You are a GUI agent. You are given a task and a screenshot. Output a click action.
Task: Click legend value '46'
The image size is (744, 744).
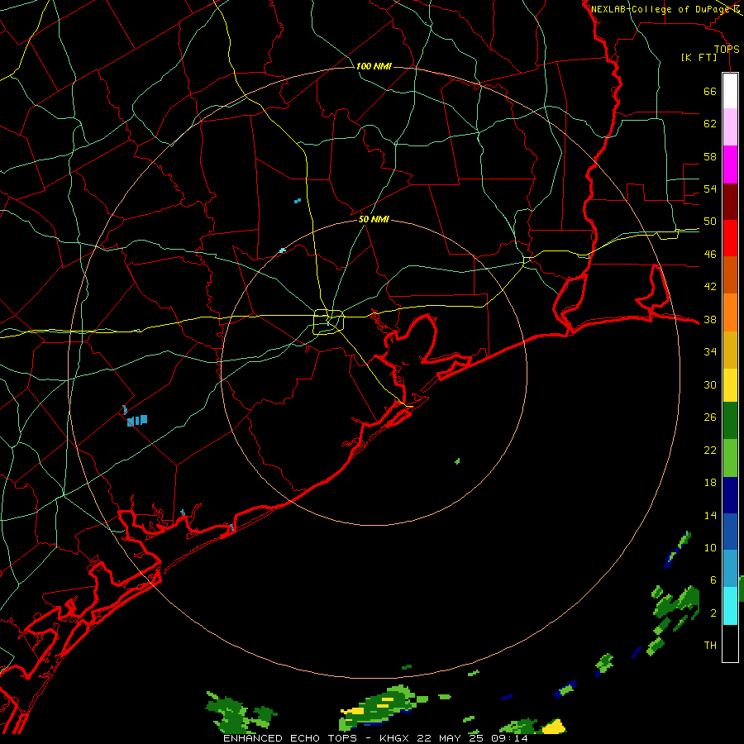tap(710, 255)
